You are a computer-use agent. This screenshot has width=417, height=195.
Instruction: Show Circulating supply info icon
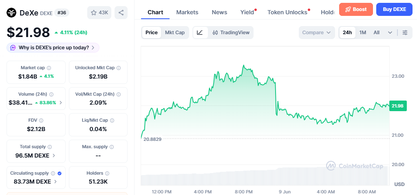click(x=53, y=173)
